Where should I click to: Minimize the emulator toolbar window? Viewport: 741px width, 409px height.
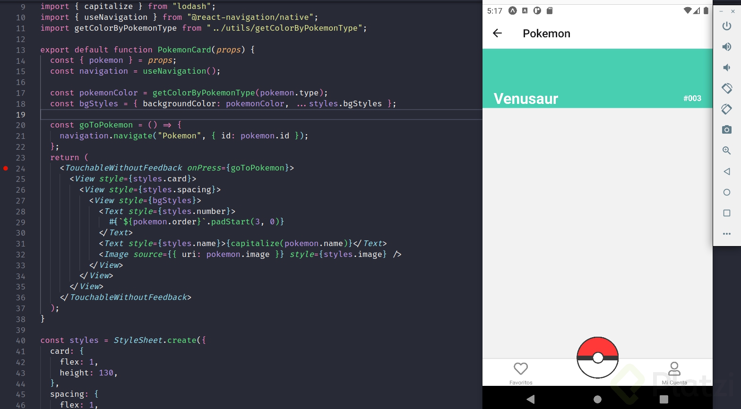[721, 11]
